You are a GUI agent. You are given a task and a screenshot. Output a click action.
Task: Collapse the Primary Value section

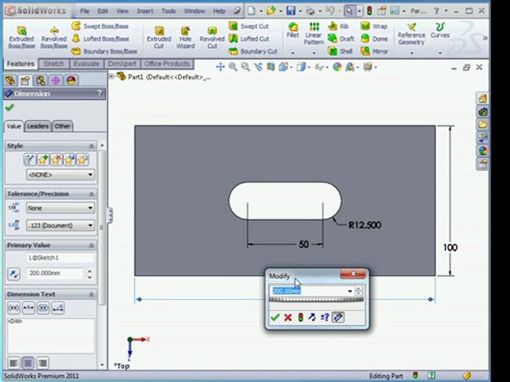[91, 246]
